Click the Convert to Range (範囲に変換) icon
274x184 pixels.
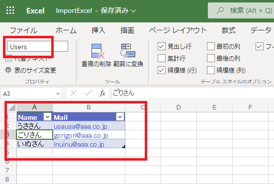point(128,51)
